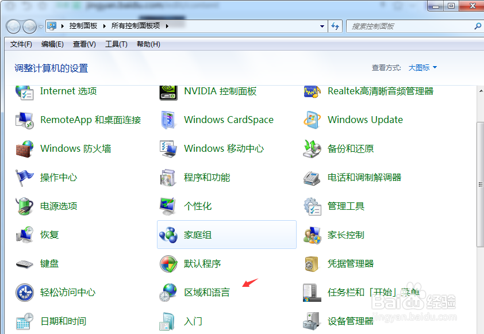The height and width of the screenshot is (334, 484).
Task: Open the 工具(T) menu
Action: pyautogui.click(x=116, y=44)
